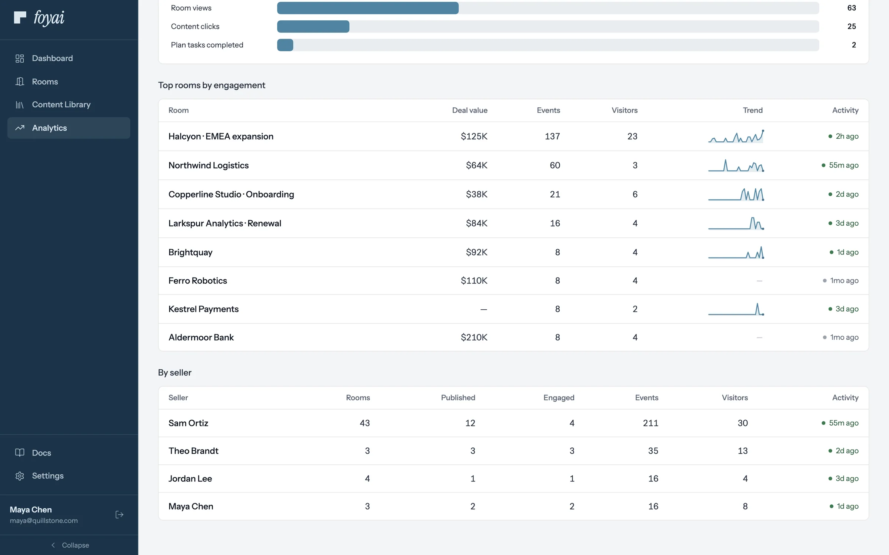Open Dashboard via its grid icon
889x555 pixels.
pyautogui.click(x=20, y=58)
